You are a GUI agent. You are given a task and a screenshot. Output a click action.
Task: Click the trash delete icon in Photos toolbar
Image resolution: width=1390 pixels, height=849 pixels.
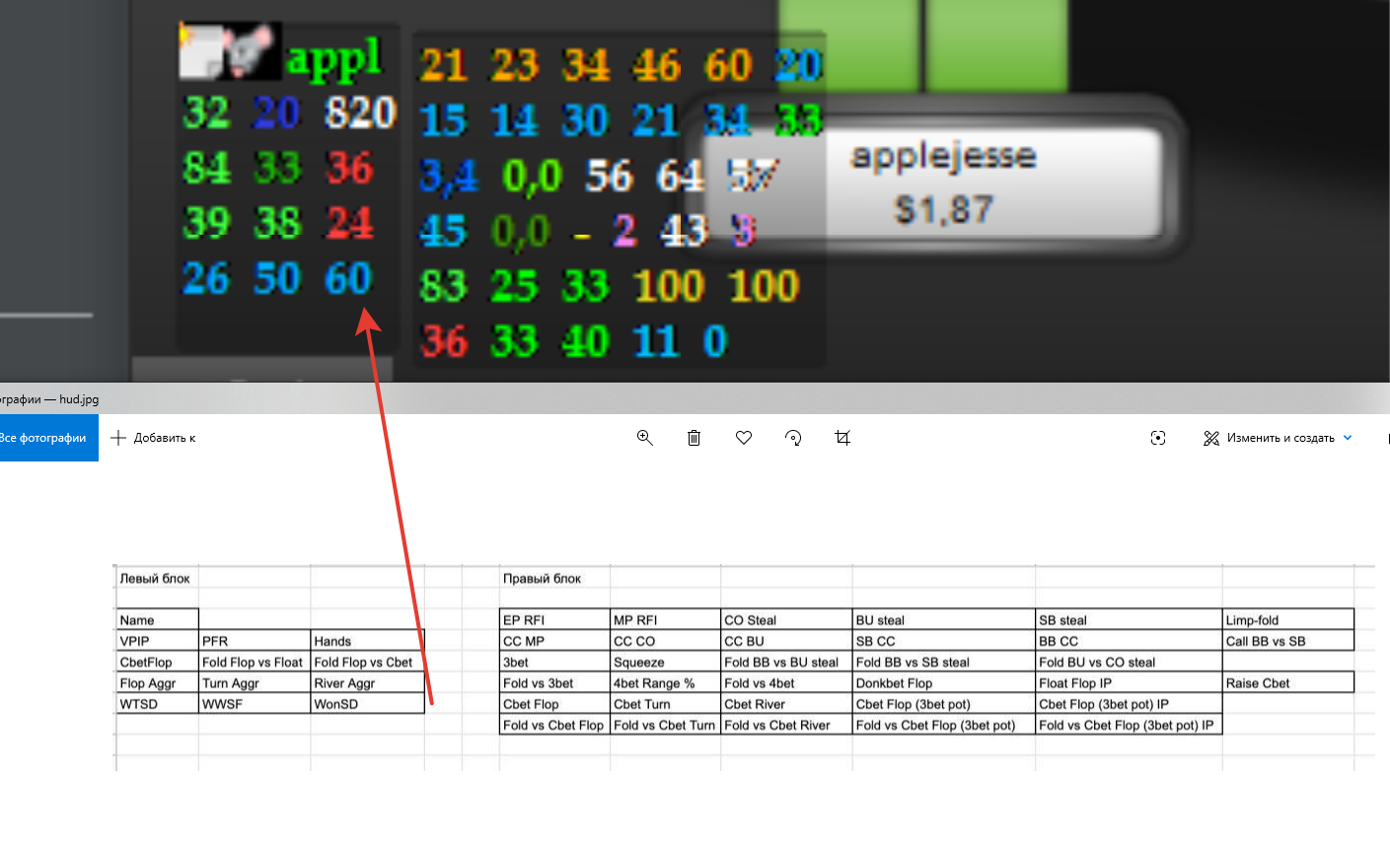[x=694, y=438]
